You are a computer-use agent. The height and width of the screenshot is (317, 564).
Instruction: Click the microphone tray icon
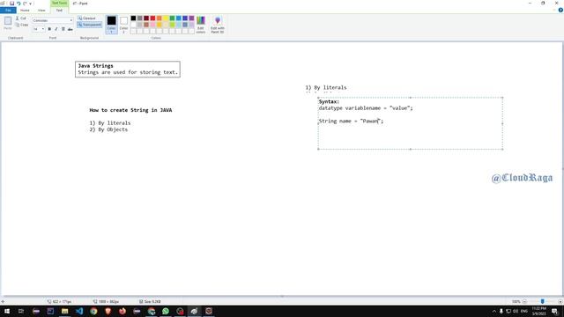pyautogui.click(x=501, y=311)
